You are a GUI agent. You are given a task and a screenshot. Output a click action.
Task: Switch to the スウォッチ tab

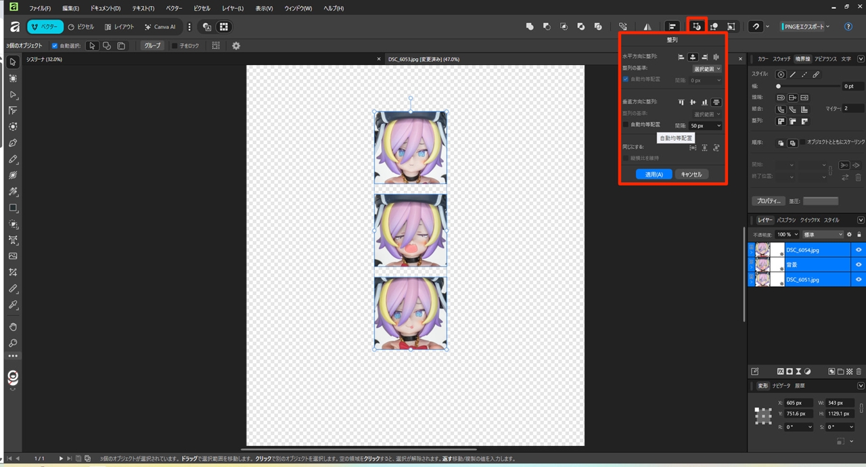coord(781,59)
